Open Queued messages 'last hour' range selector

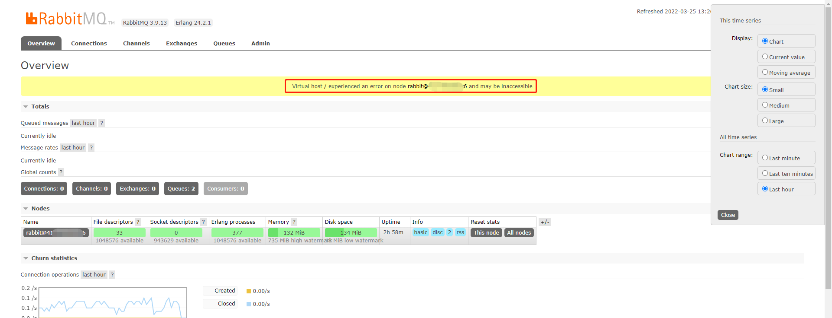pos(83,123)
